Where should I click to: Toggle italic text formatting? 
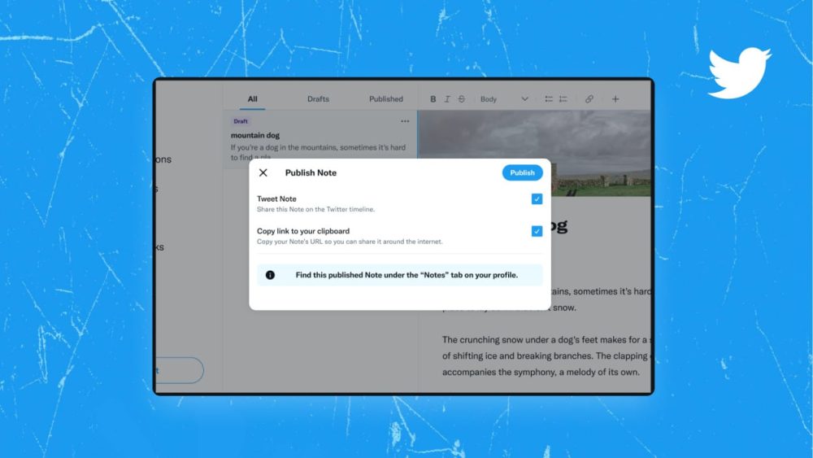[447, 99]
